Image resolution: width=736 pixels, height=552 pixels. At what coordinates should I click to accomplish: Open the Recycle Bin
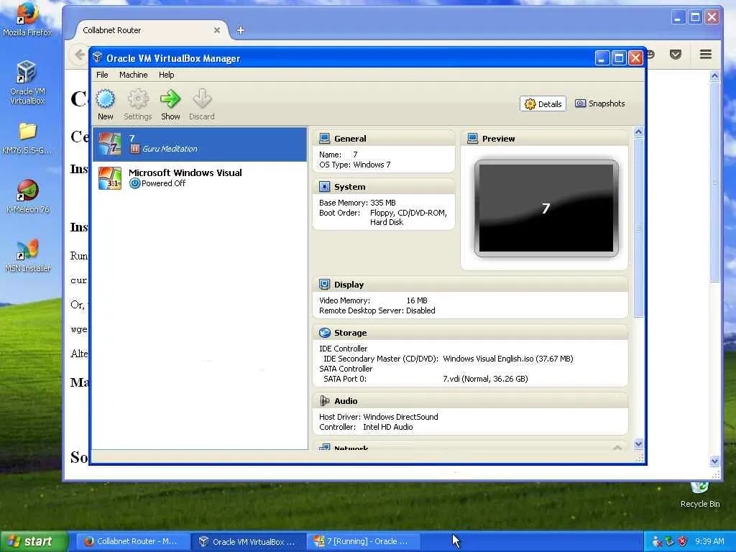699,494
